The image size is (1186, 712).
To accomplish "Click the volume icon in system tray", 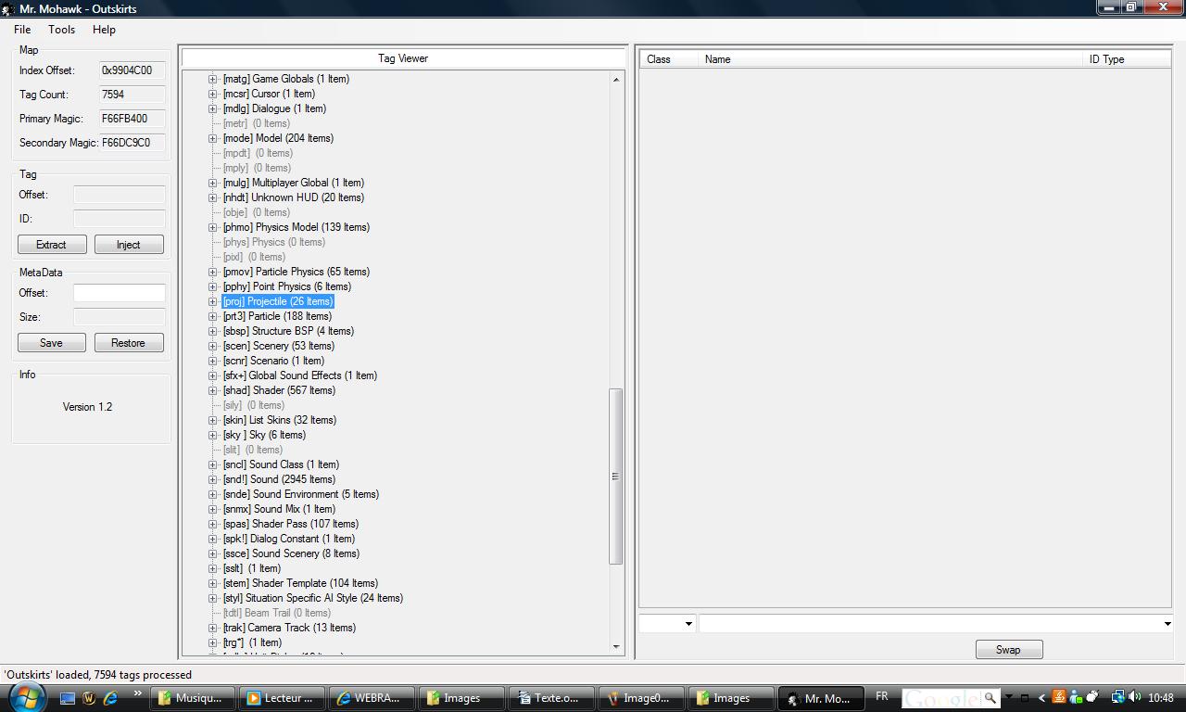I will click(1135, 697).
